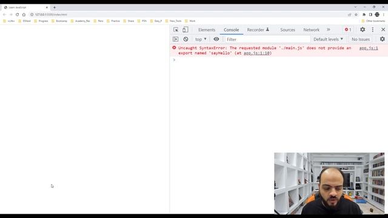Open the Default levels dropdown

328,39
